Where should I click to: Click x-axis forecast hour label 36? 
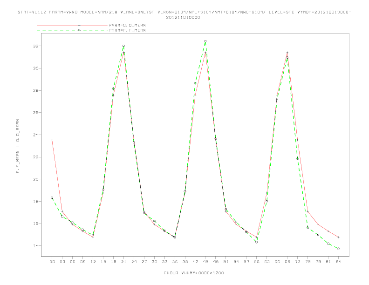point(175,262)
